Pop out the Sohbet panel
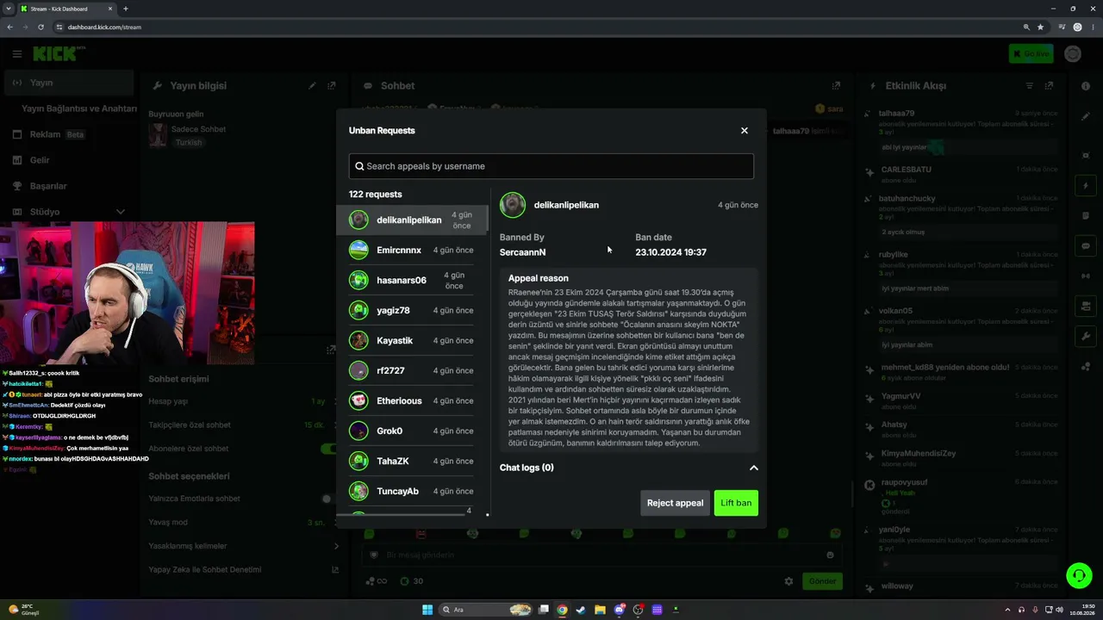 (836, 86)
